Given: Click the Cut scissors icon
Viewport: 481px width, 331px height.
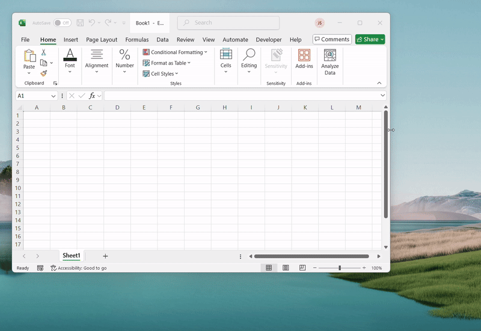Looking at the screenshot, I should pyautogui.click(x=44, y=52).
